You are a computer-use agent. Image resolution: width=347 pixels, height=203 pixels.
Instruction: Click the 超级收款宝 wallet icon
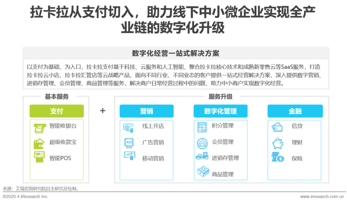click(x=39, y=144)
